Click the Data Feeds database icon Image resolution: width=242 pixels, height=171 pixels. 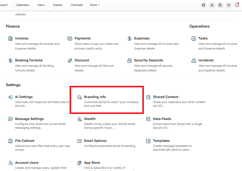click(x=148, y=119)
